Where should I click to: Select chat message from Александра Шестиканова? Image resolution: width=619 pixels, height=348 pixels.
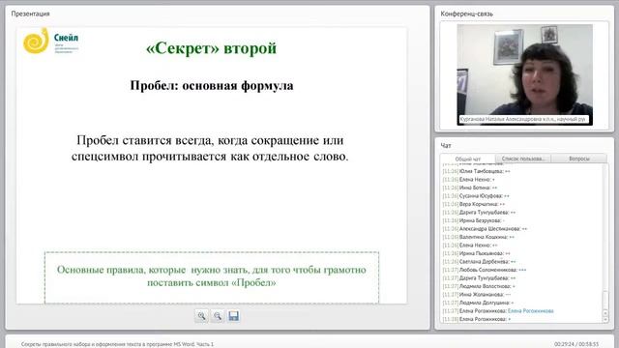485,229
